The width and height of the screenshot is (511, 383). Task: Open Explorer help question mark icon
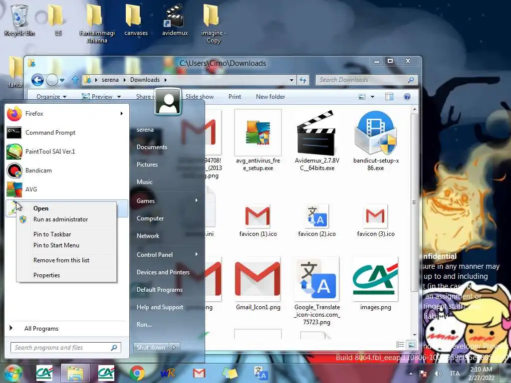point(407,97)
